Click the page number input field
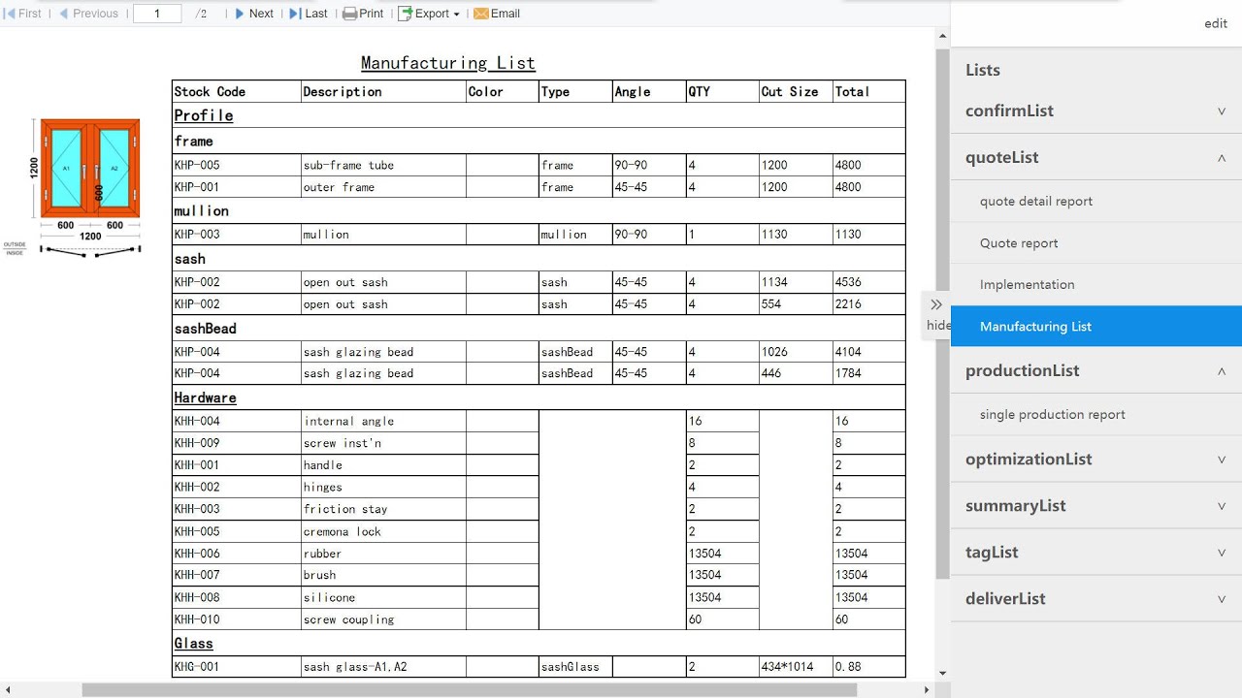 (x=156, y=14)
